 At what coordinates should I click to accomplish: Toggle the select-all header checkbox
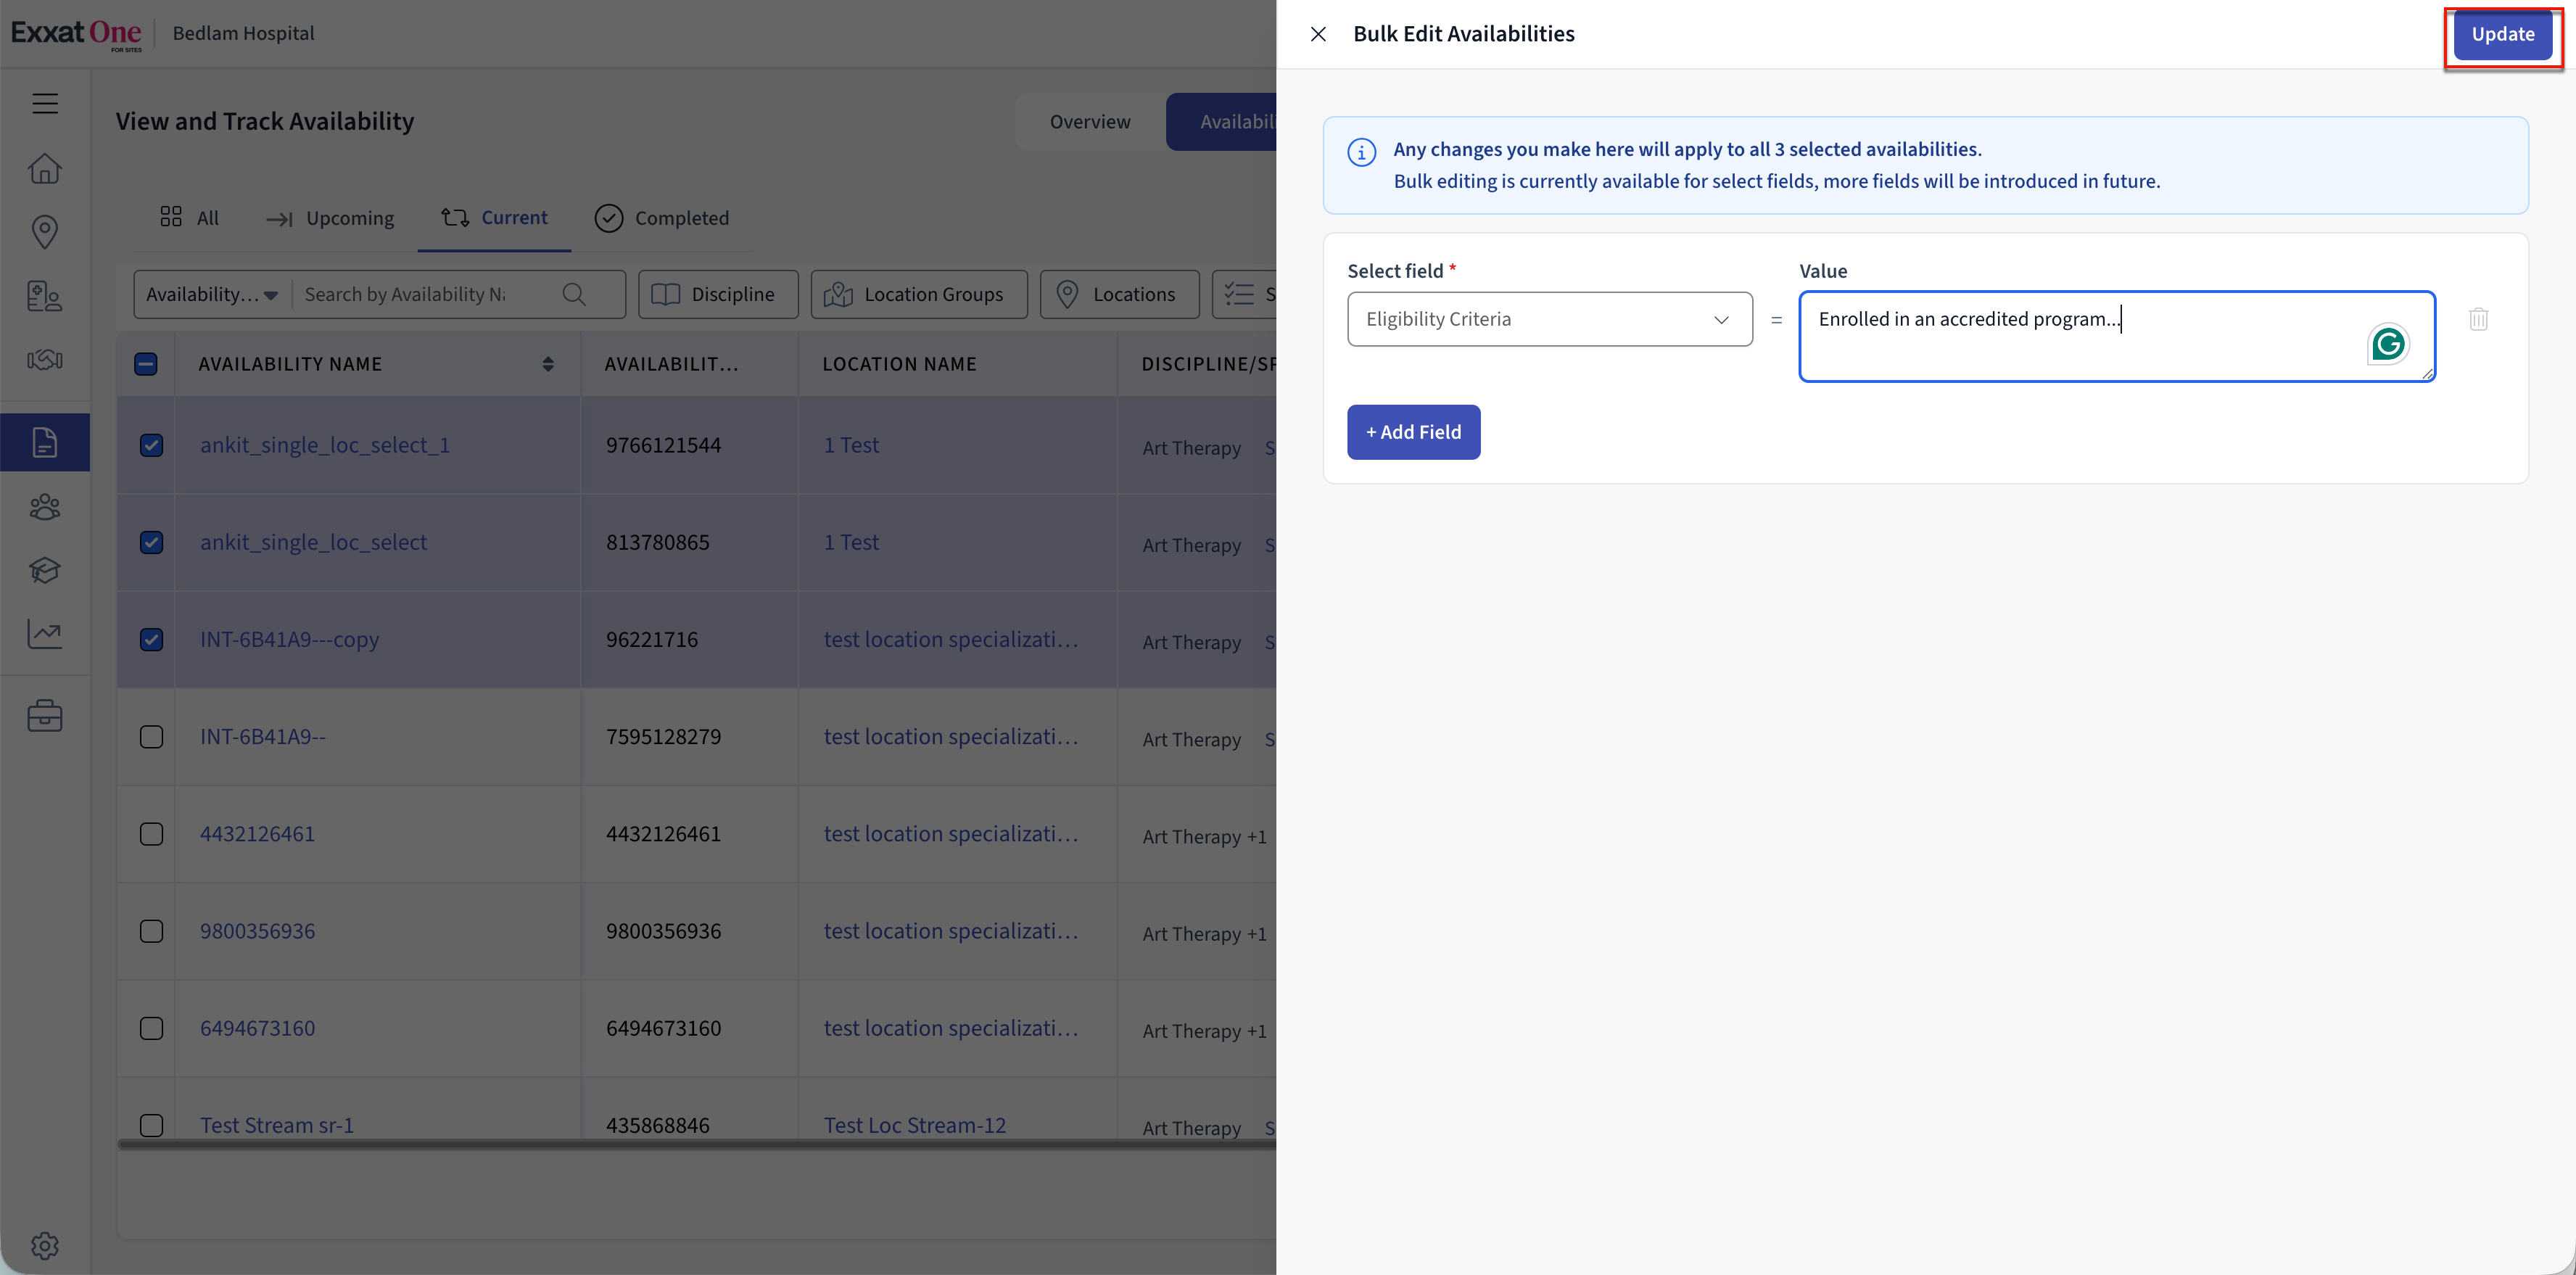point(146,364)
